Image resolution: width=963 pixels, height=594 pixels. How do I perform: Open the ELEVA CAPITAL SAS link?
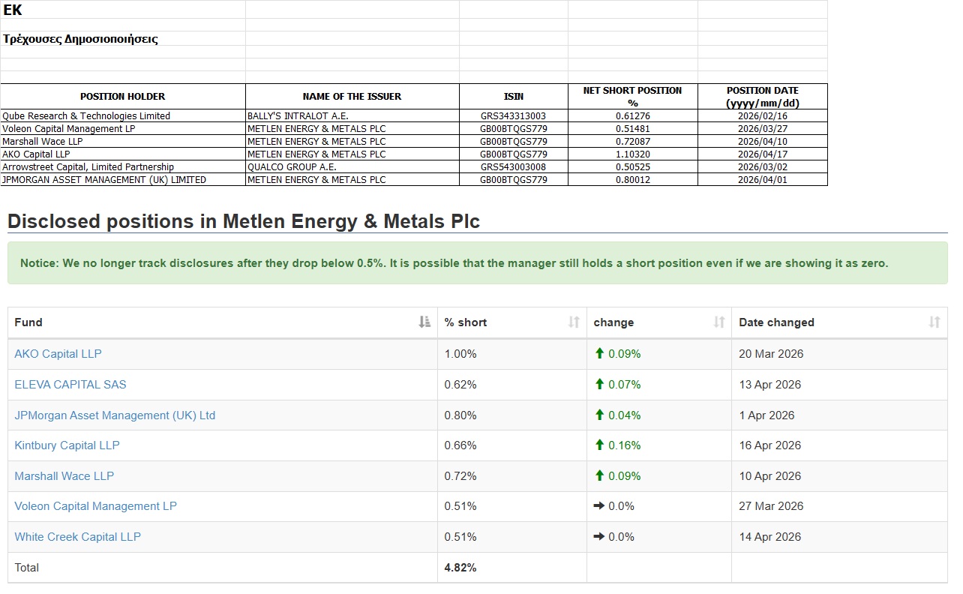70,385
